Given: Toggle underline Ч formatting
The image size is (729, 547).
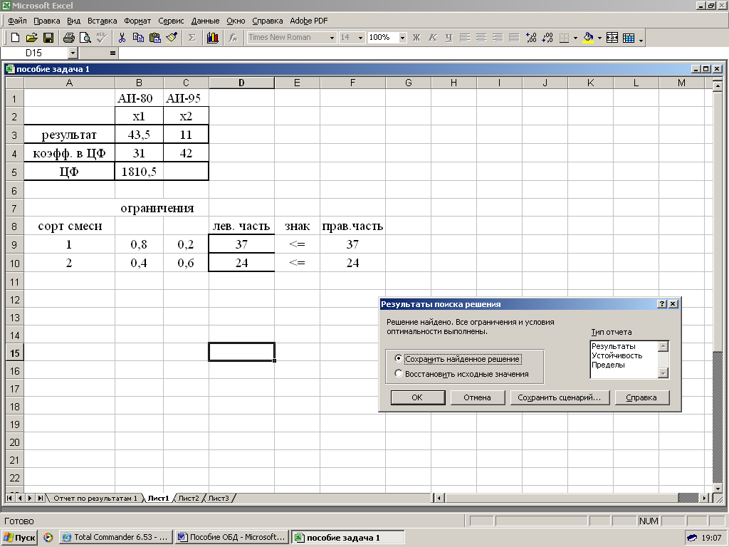Looking at the screenshot, I should (x=449, y=38).
